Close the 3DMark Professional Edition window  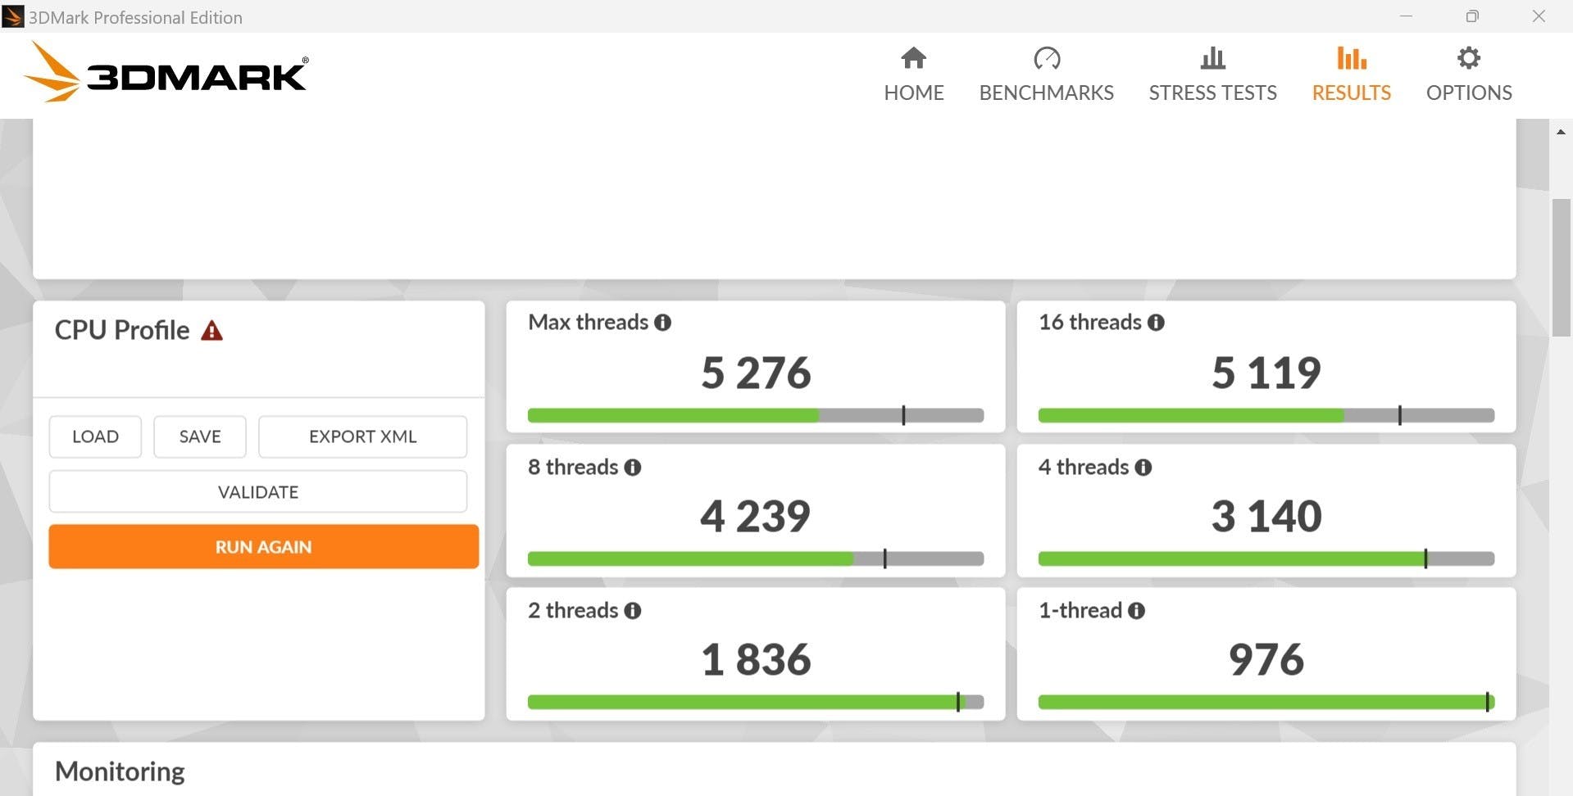pos(1539,16)
